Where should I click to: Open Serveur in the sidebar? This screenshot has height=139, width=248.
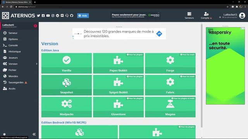coord(19,33)
